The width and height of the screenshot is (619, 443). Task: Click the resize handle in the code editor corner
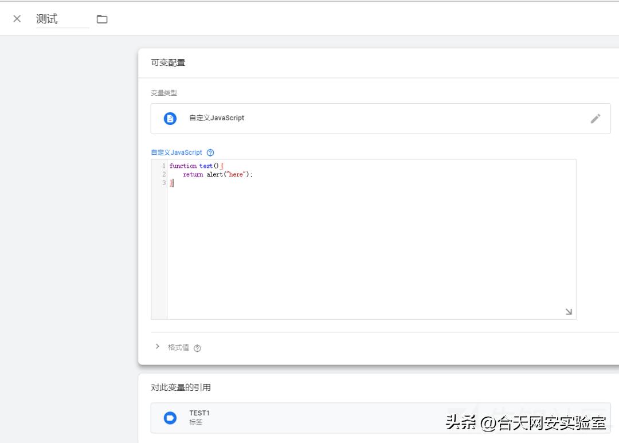568,311
